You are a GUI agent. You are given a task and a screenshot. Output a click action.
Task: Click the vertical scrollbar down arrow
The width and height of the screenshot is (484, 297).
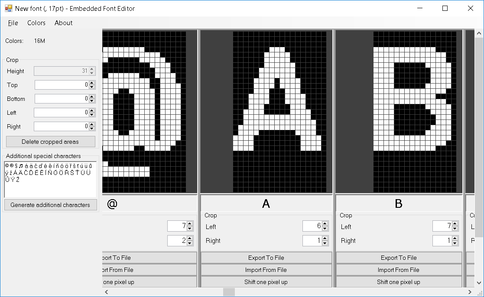(x=479, y=283)
